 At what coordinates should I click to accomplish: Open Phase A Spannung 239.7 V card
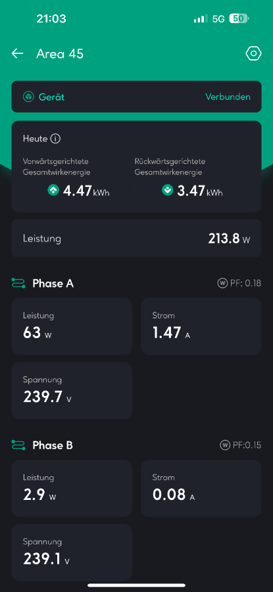point(72,390)
